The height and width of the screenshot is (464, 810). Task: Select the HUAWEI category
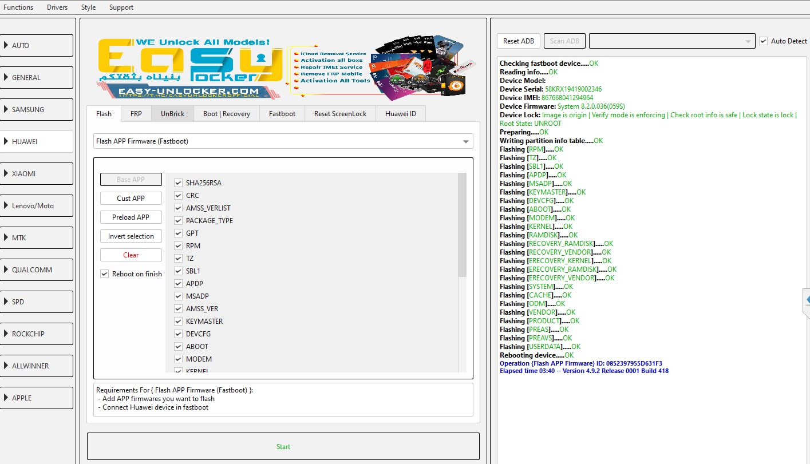(37, 141)
